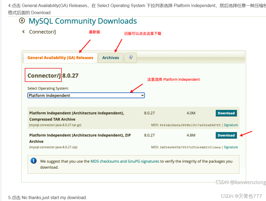Click the Connector/J 8.0.27 heading
Screen dimensions: 266x201
point(53,76)
